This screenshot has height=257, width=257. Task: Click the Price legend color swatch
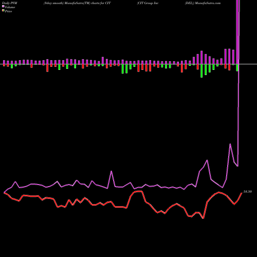3,10
